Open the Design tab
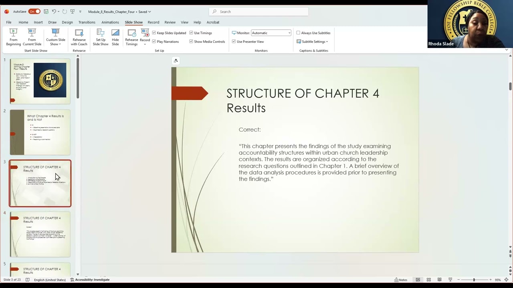Screen dimensions: 513x288 [67, 22]
